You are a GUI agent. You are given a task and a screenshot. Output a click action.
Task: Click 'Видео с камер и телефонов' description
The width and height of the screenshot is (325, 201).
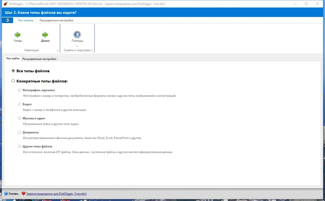tap(55, 110)
